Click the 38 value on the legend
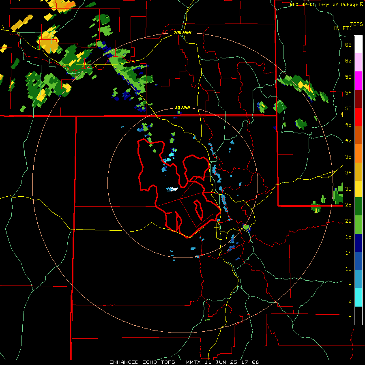365x365 pixels. click(x=348, y=157)
